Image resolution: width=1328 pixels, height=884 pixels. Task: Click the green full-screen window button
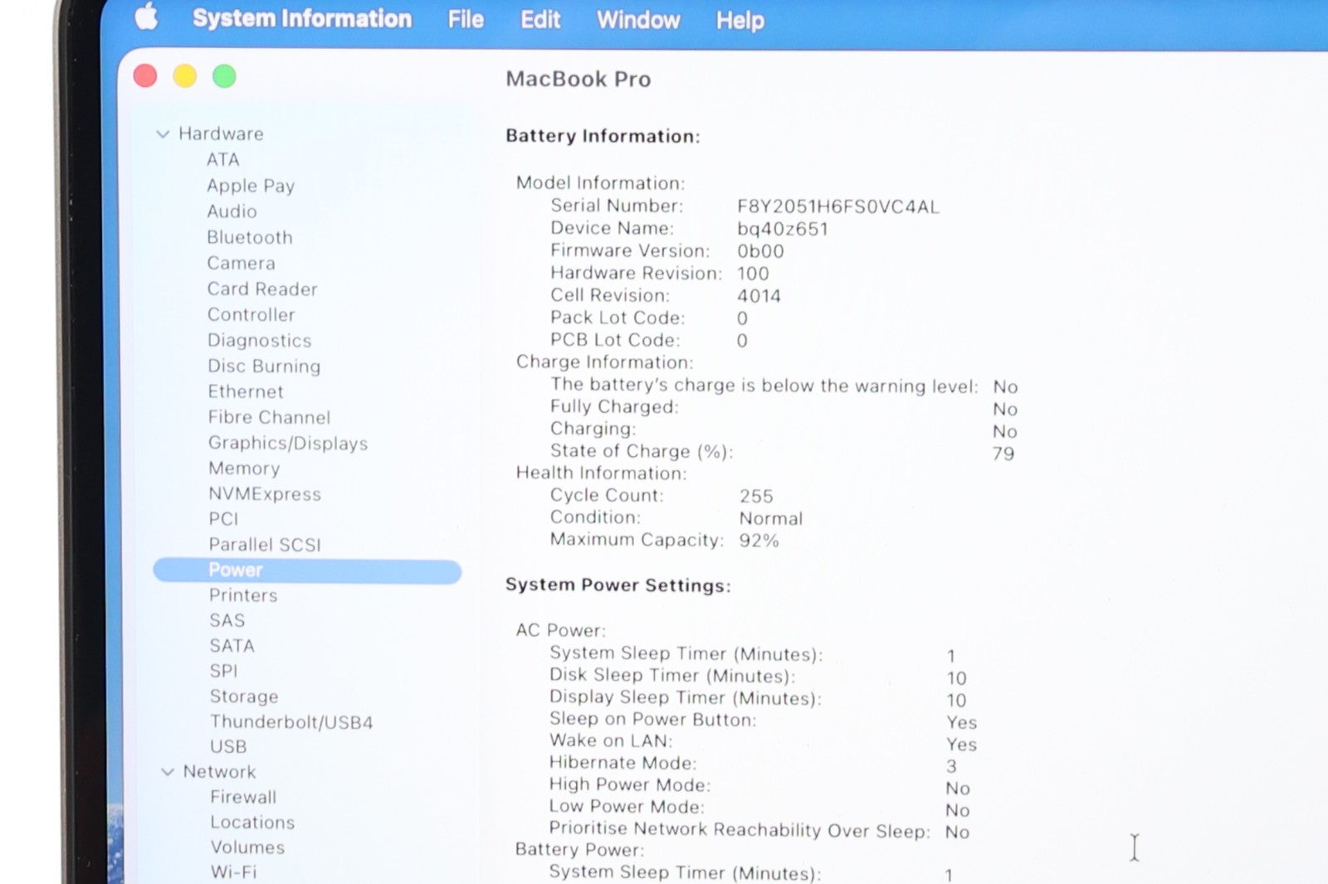coord(224,76)
